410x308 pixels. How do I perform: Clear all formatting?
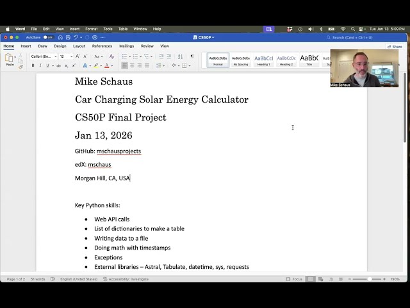(111, 56)
